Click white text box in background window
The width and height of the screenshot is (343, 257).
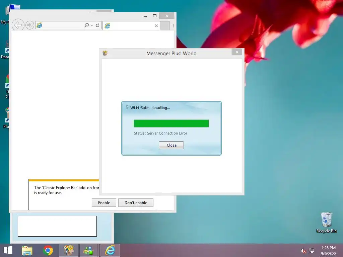[x=57, y=226]
